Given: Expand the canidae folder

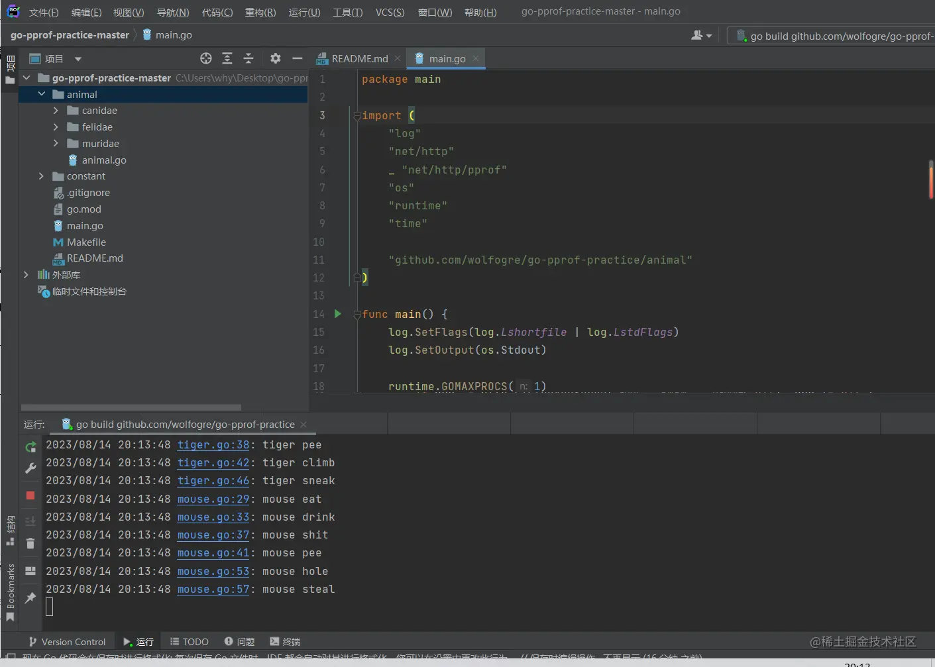Looking at the screenshot, I should pos(56,111).
